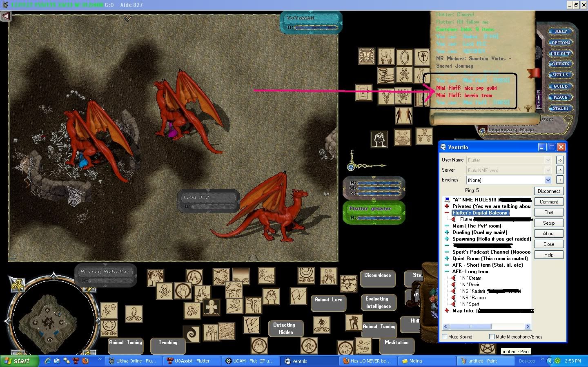This screenshot has height=367, width=588.
Task: Click the uncircled skull and crossbones icon
Action: tap(164, 291)
